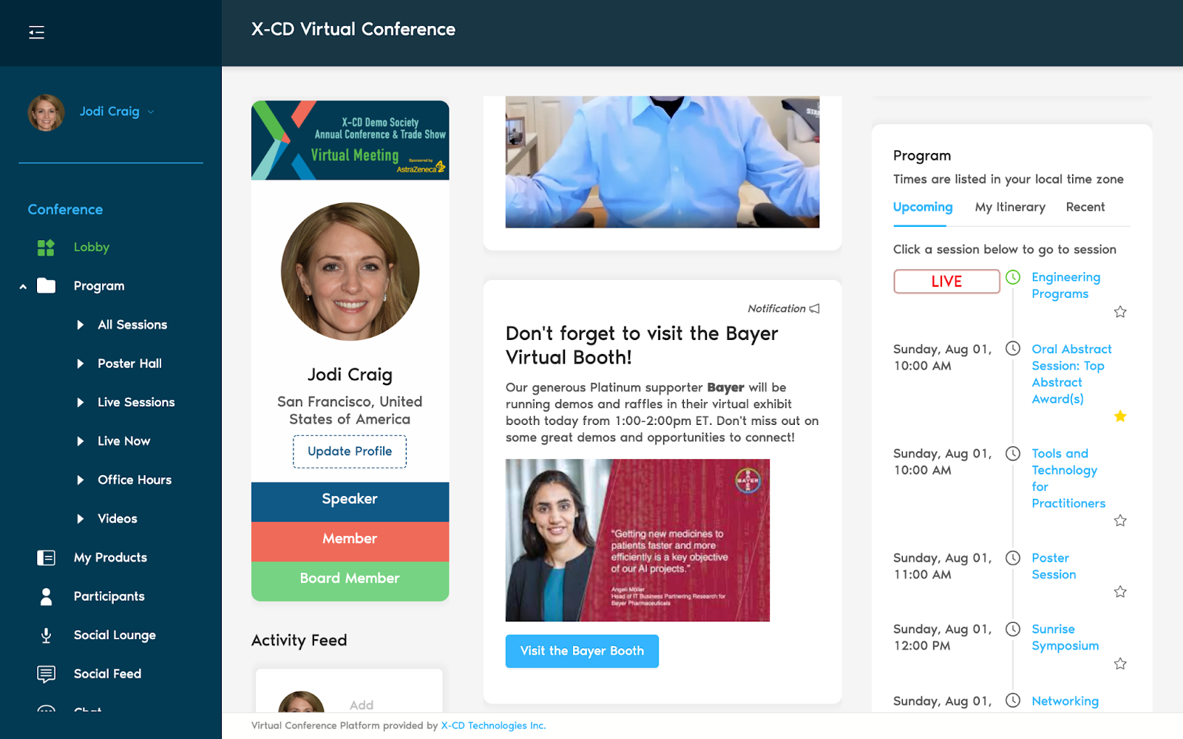Viewport: 1183px width, 739px height.
Task: Open the Participants person icon
Action: [x=46, y=596]
